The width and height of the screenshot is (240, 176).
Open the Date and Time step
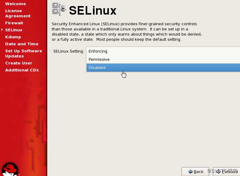(x=22, y=44)
